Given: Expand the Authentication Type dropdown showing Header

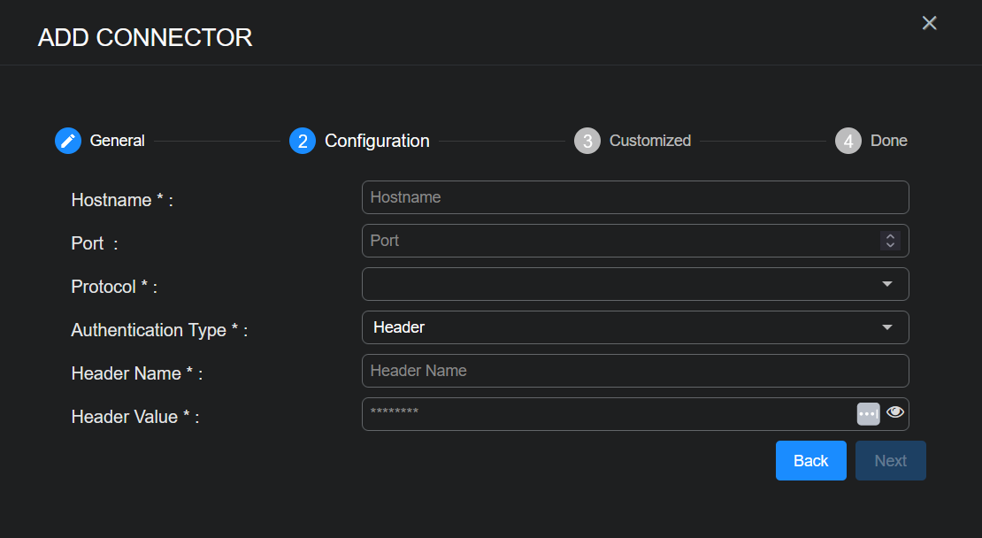Looking at the screenshot, I should click(634, 327).
